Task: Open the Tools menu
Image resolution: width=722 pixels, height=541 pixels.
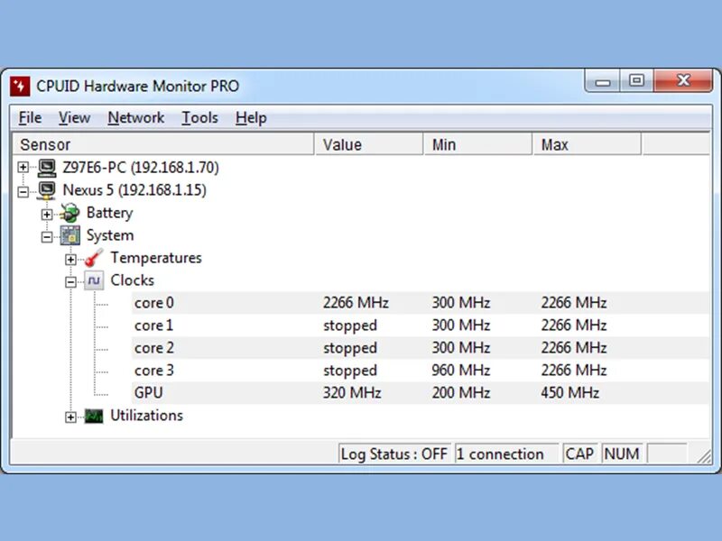Action: coord(199,118)
